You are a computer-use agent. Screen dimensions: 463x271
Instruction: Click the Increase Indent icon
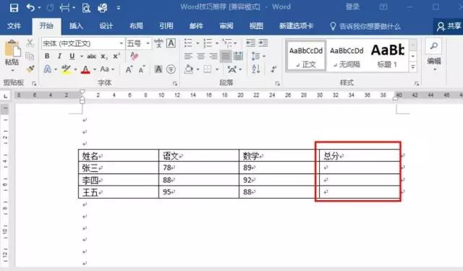(263, 43)
